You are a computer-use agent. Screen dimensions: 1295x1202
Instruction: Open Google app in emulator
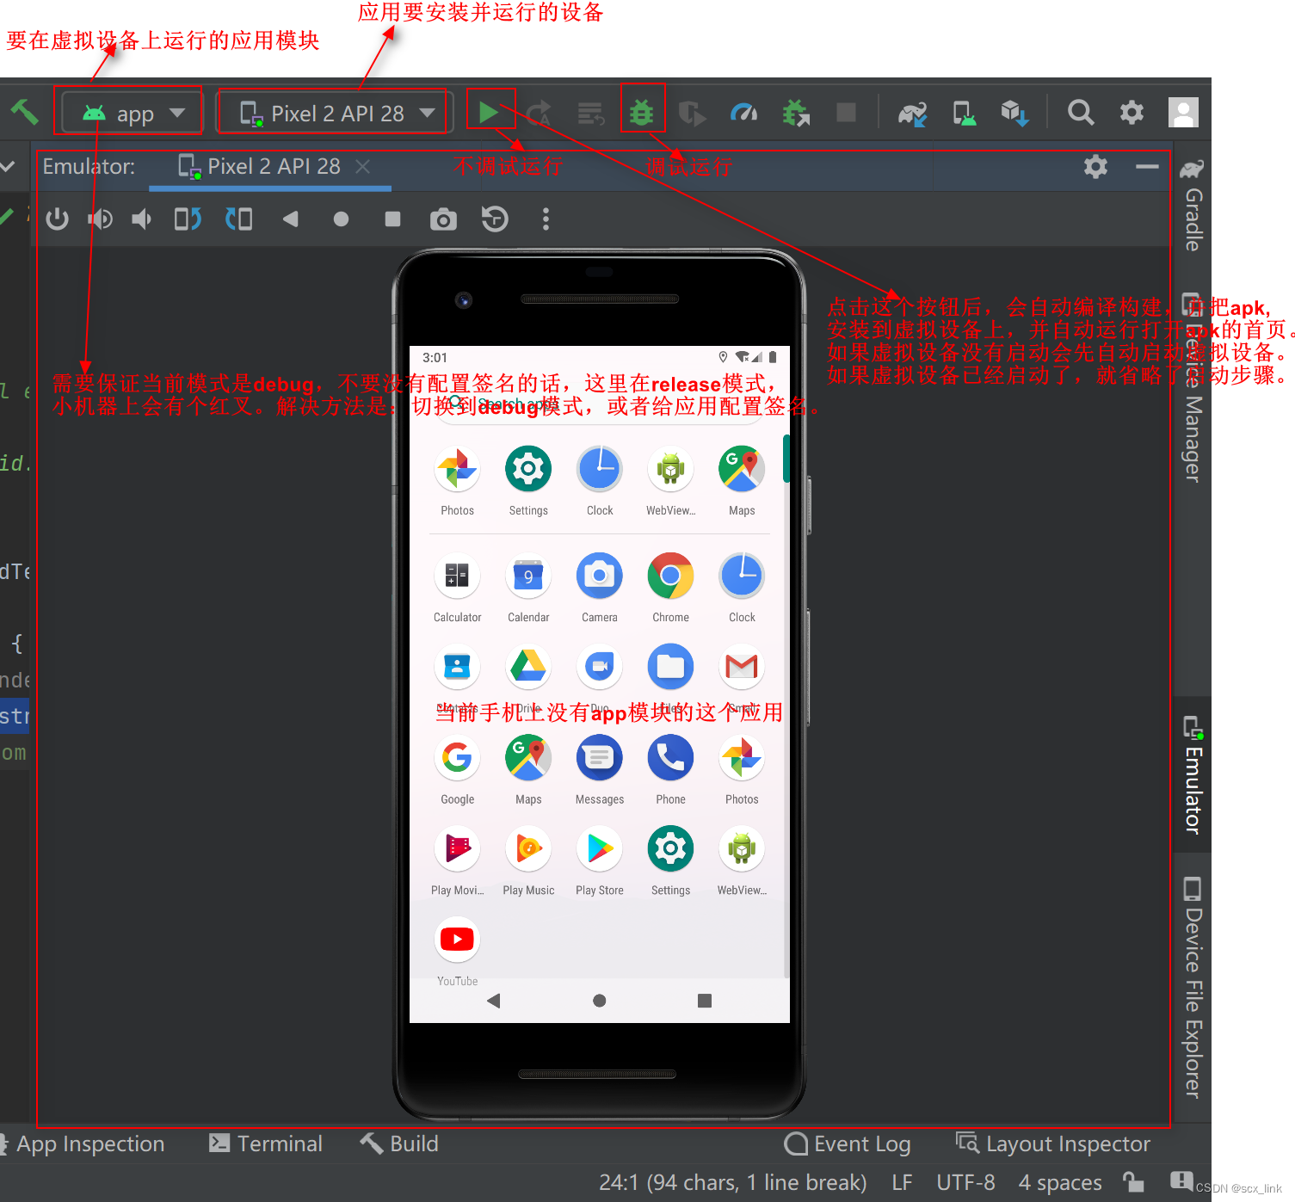click(457, 769)
